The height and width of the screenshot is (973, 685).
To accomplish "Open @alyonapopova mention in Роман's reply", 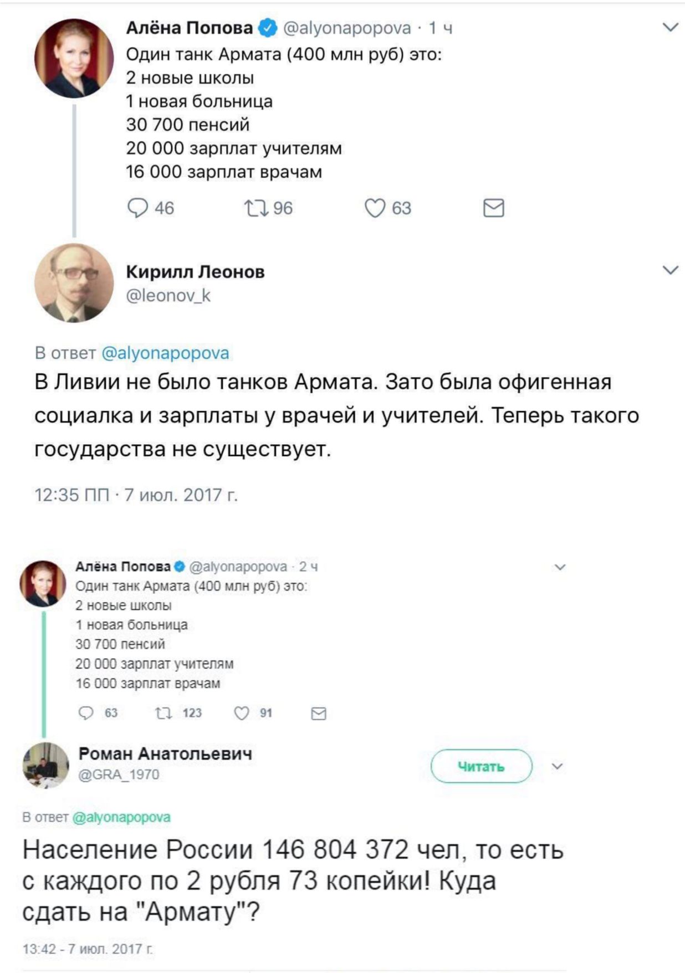I will point(121,817).
